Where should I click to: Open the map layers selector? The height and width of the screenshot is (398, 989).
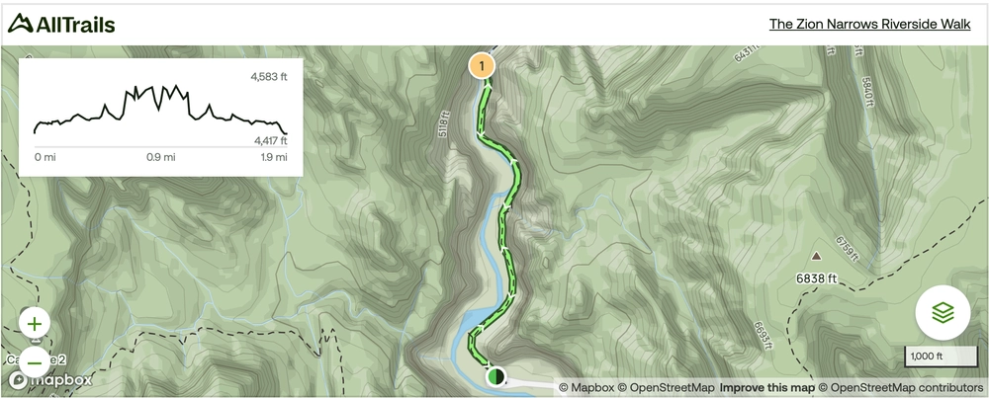tap(943, 312)
